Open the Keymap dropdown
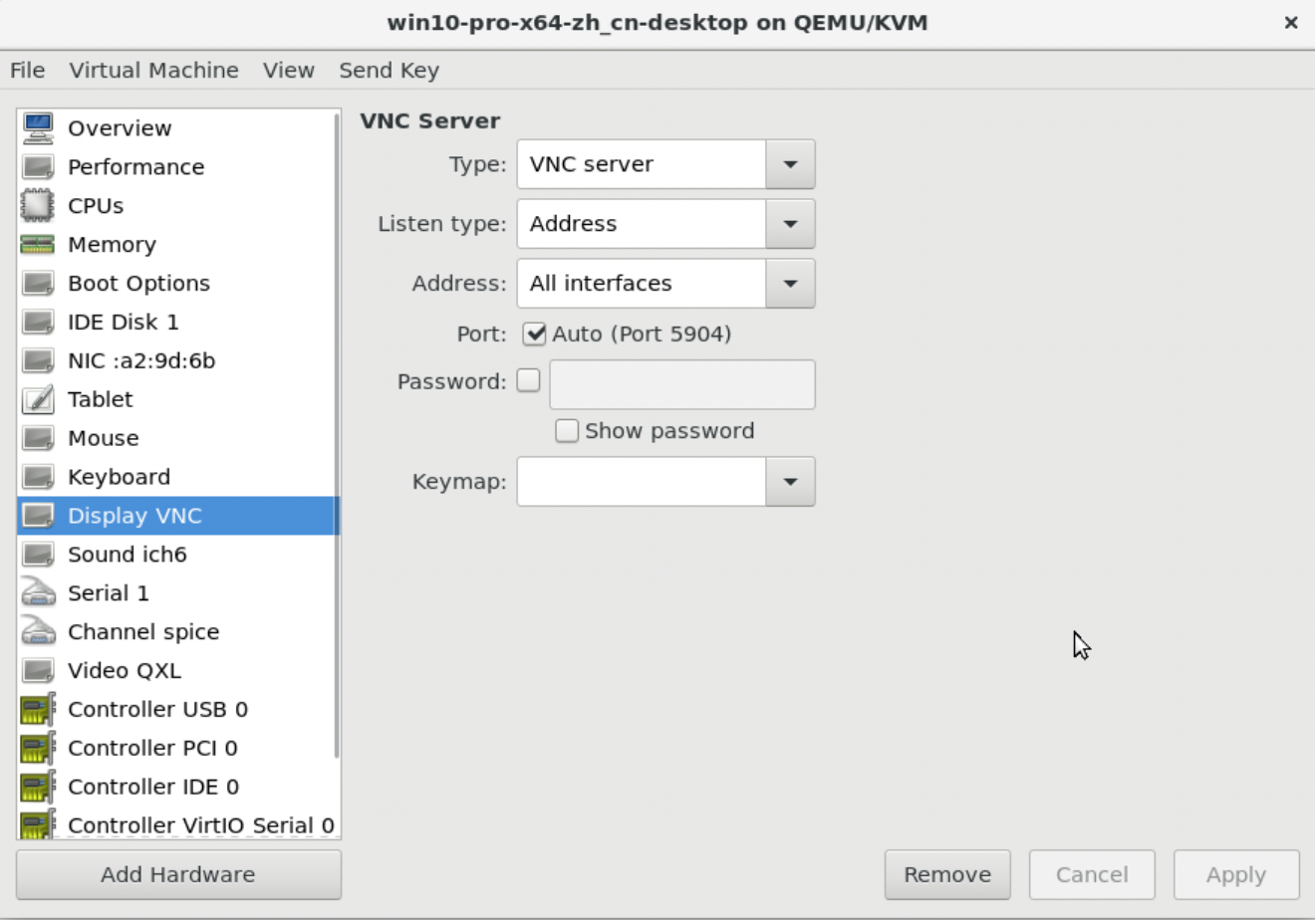Screen dimensions: 1315x920 pyautogui.click(x=790, y=482)
